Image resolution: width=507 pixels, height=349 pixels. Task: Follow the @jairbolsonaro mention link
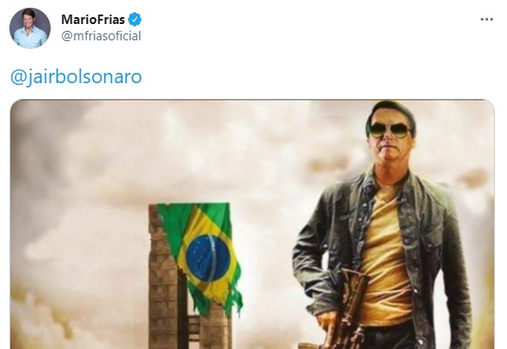pyautogui.click(x=76, y=77)
